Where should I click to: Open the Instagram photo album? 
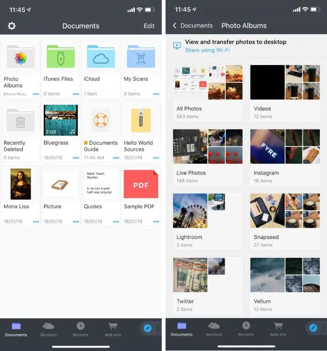pyautogui.click(x=285, y=157)
